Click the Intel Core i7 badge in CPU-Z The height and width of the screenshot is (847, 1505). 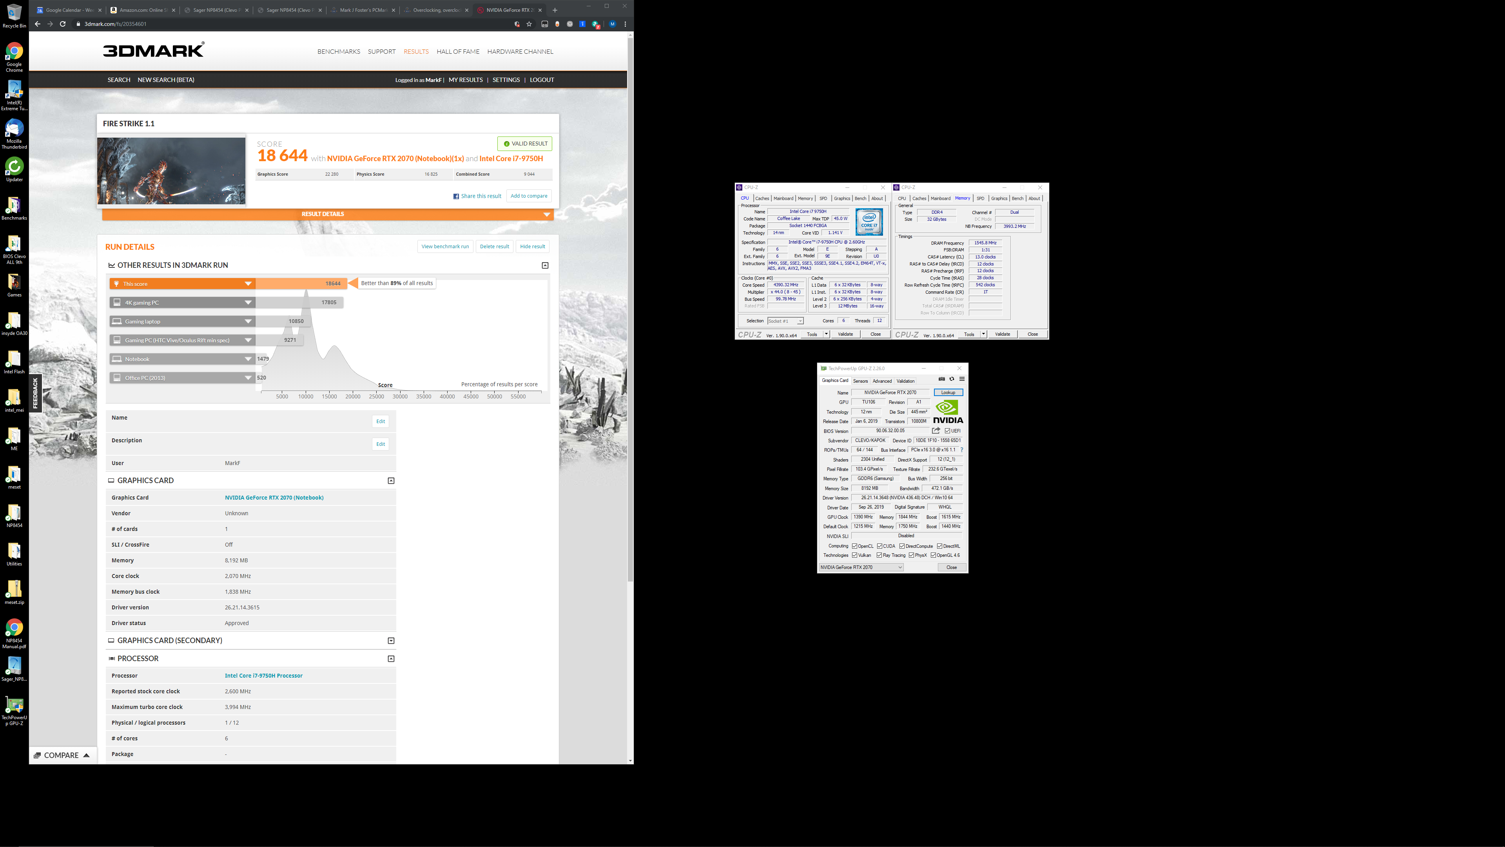869,223
